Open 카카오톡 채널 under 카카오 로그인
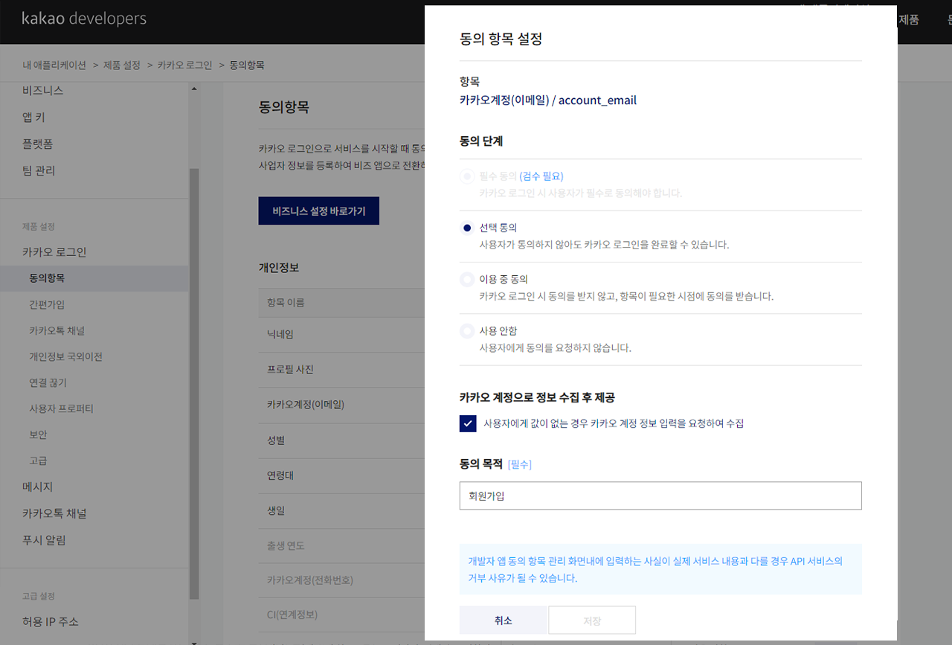This screenshot has width=952, height=645. click(x=57, y=330)
